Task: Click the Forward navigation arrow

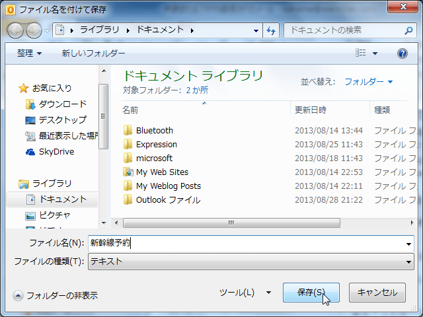Action: 34,30
